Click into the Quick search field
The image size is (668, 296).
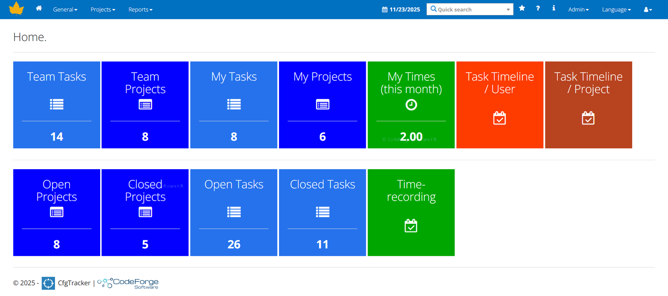coord(468,9)
